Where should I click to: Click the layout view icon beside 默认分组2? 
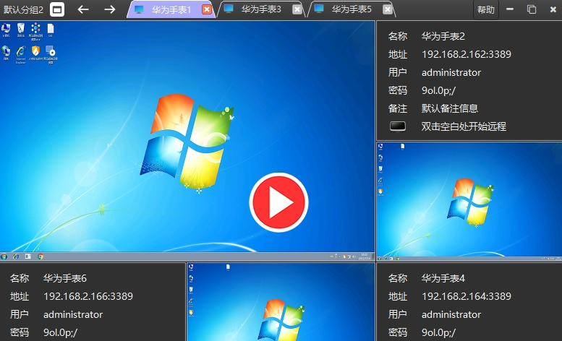pos(57,9)
